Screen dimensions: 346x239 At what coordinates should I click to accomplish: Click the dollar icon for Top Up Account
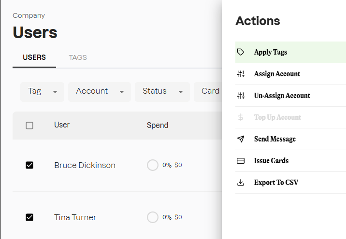pos(241,117)
